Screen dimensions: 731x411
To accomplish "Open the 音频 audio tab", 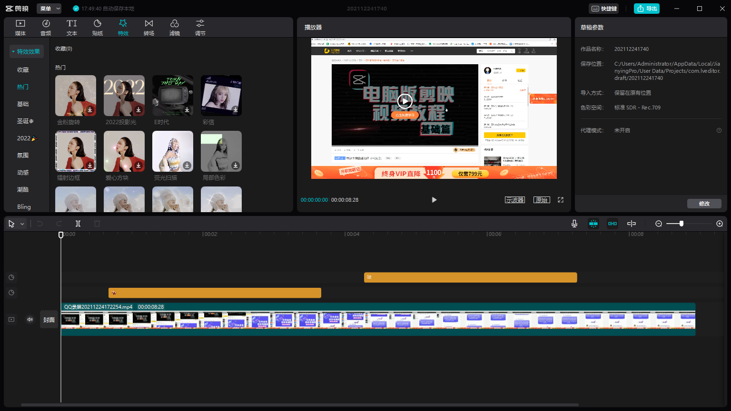I will [46, 28].
